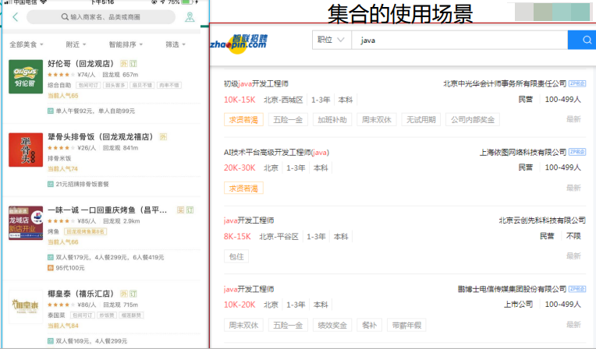Open the 职位 search type dropdown
Viewport: 596px width, 349px height.
(x=331, y=40)
